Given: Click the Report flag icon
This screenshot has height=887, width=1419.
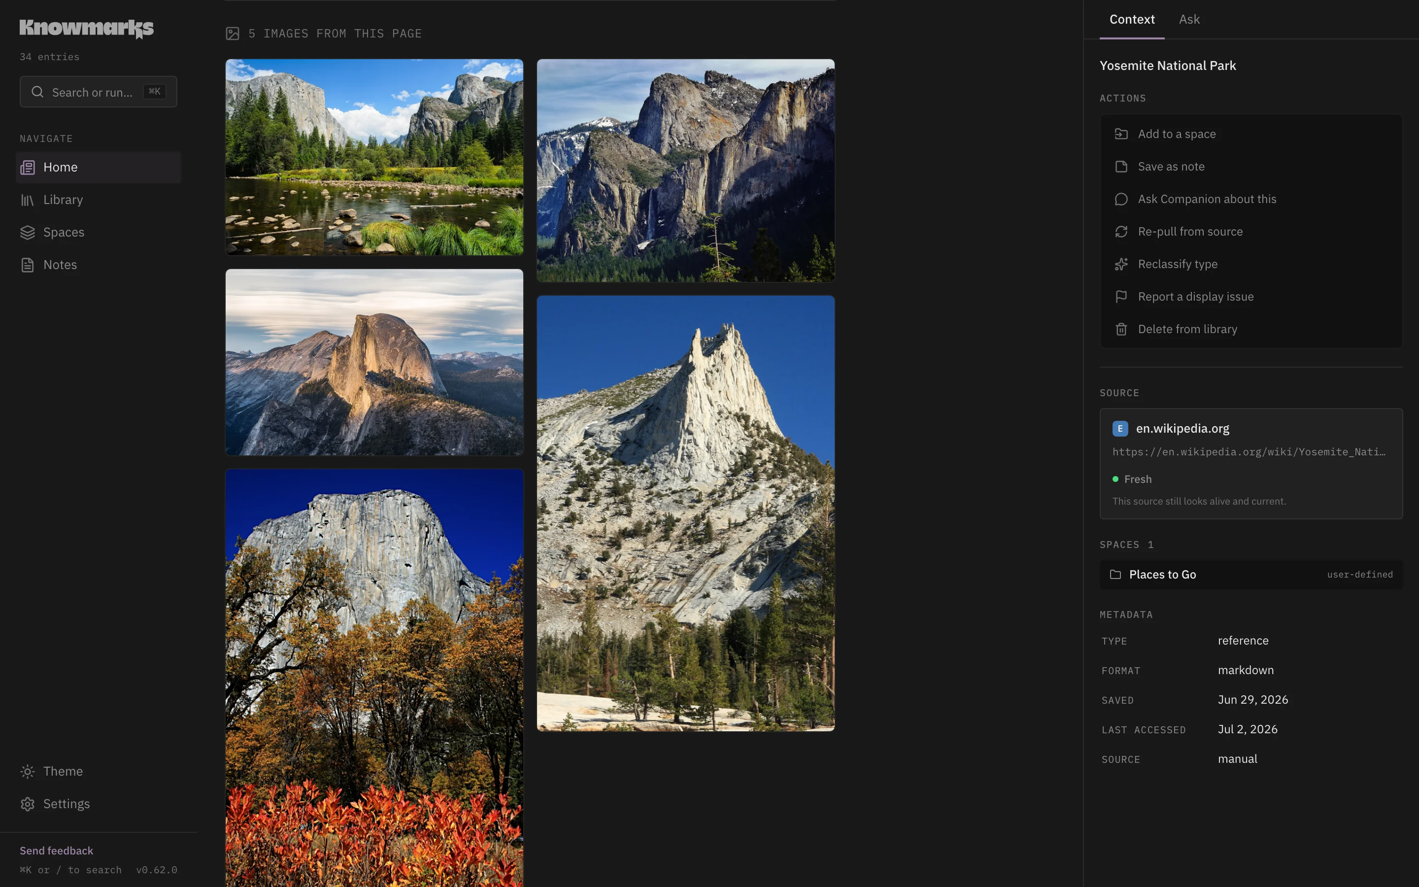Looking at the screenshot, I should [1121, 297].
